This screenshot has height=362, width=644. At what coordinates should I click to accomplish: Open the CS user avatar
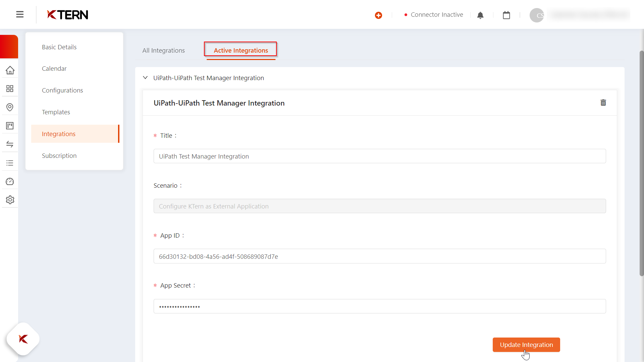(537, 15)
